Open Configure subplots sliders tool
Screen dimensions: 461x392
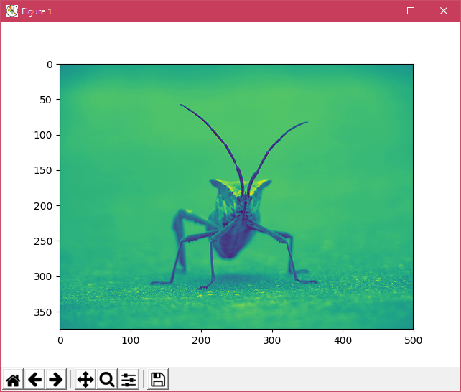[x=129, y=379]
